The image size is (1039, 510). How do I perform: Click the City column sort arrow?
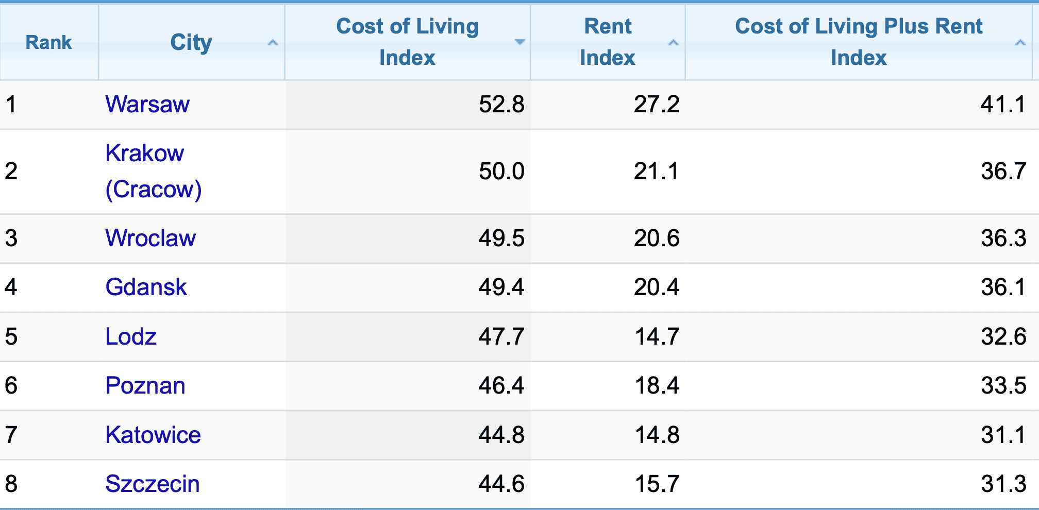pos(273,43)
